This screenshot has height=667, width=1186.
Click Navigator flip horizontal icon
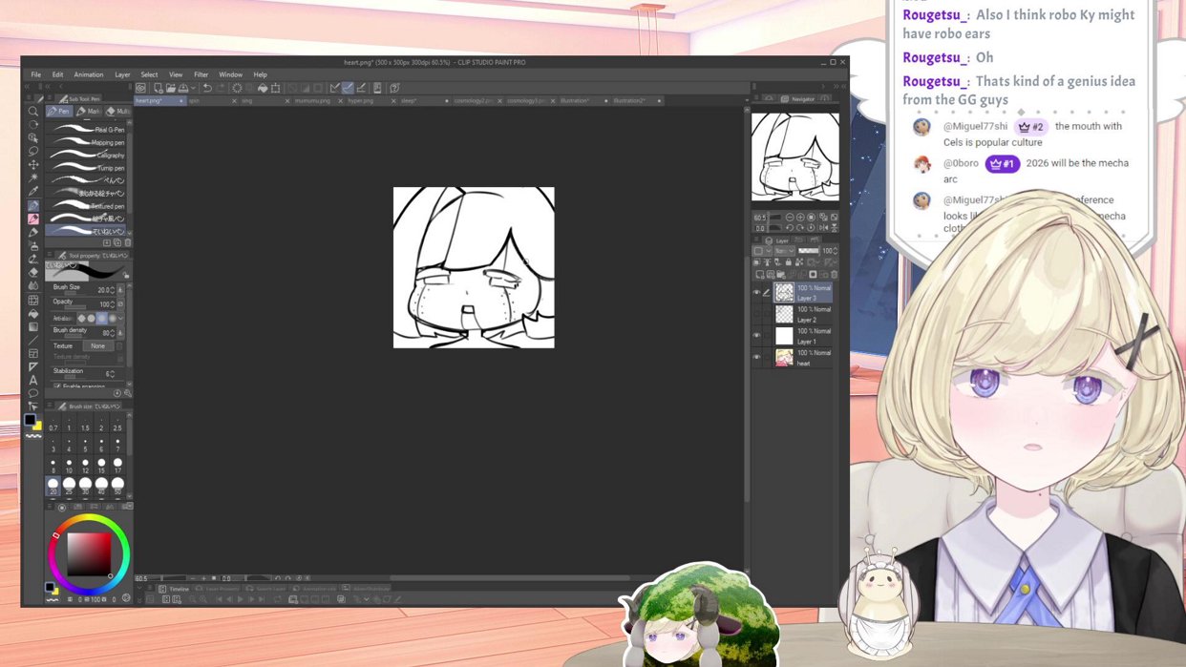click(823, 227)
